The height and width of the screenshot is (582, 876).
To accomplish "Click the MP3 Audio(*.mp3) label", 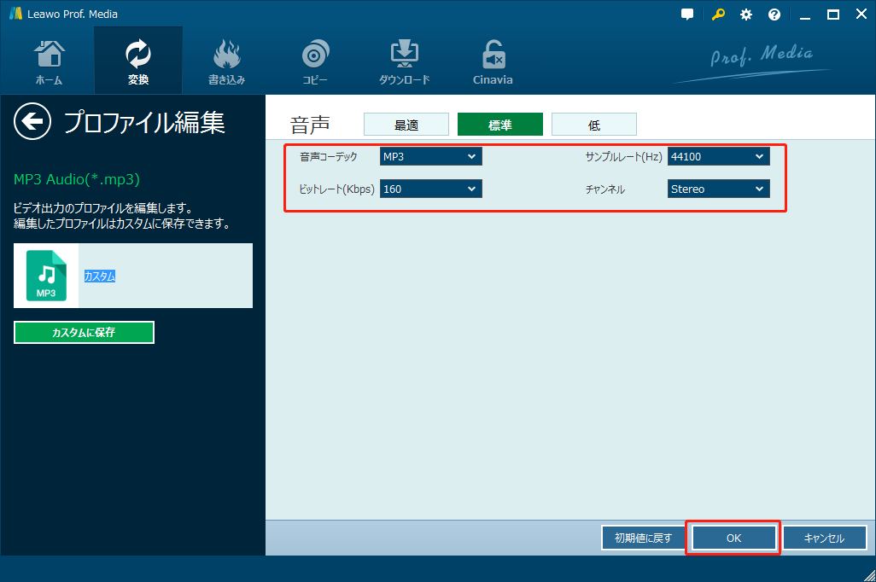I will click(x=77, y=179).
